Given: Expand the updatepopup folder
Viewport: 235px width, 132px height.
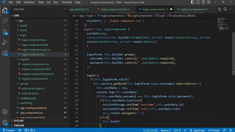Looking at the screenshot, I should pyautogui.click(x=40, y=98).
